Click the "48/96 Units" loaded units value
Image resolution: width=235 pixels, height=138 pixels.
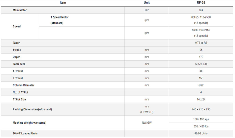tap(201, 133)
